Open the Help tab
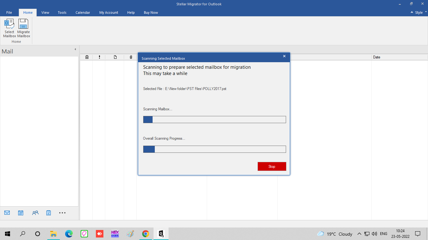The height and width of the screenshot is (240, 428). tap(131, 12)
